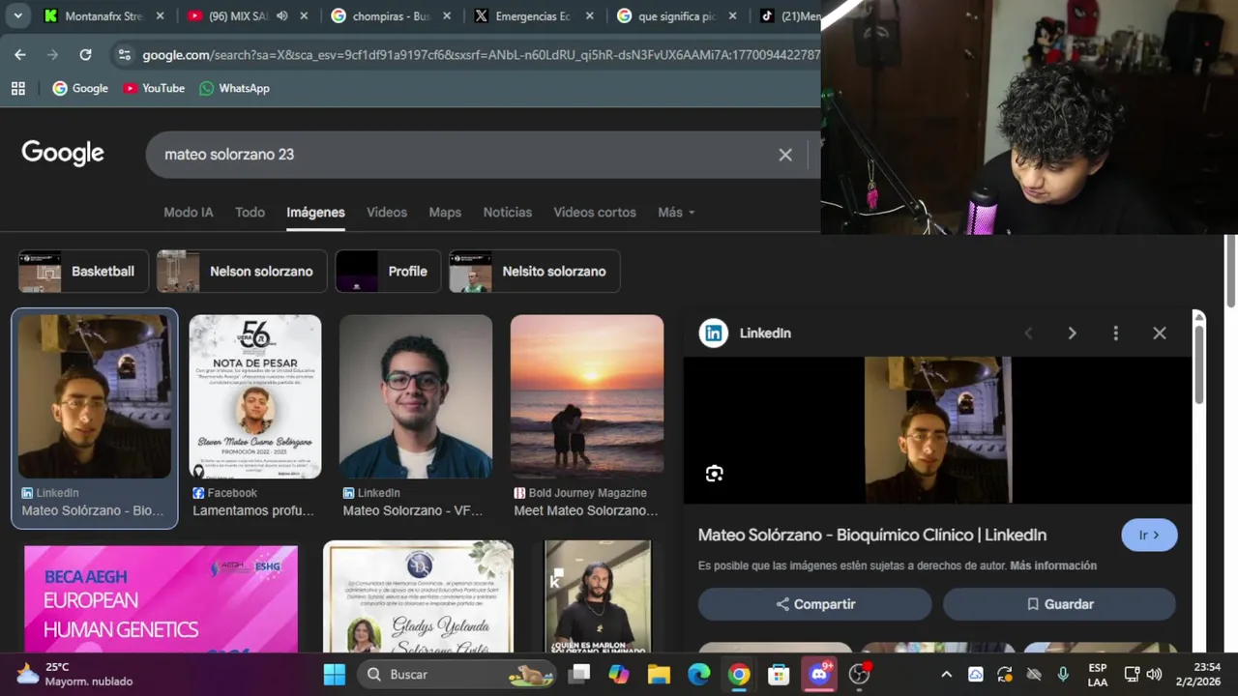Select the Profile filter chip
This screenshot has height=696, width=1238.
388,272
